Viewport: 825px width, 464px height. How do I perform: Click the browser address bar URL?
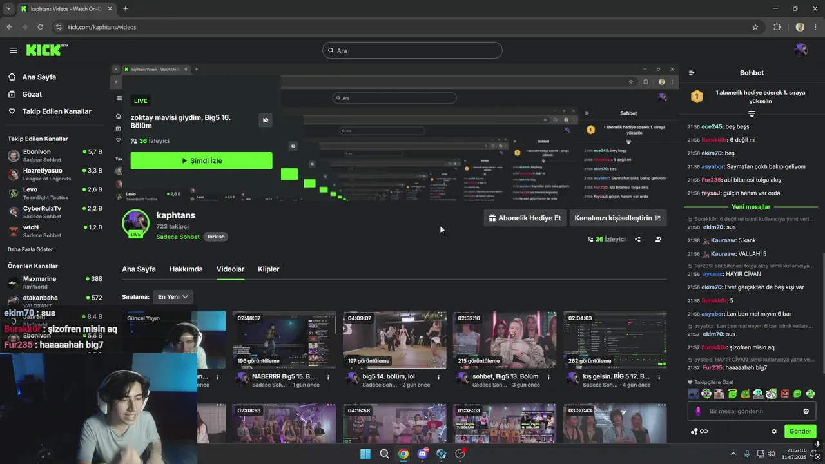coord(102,27)
